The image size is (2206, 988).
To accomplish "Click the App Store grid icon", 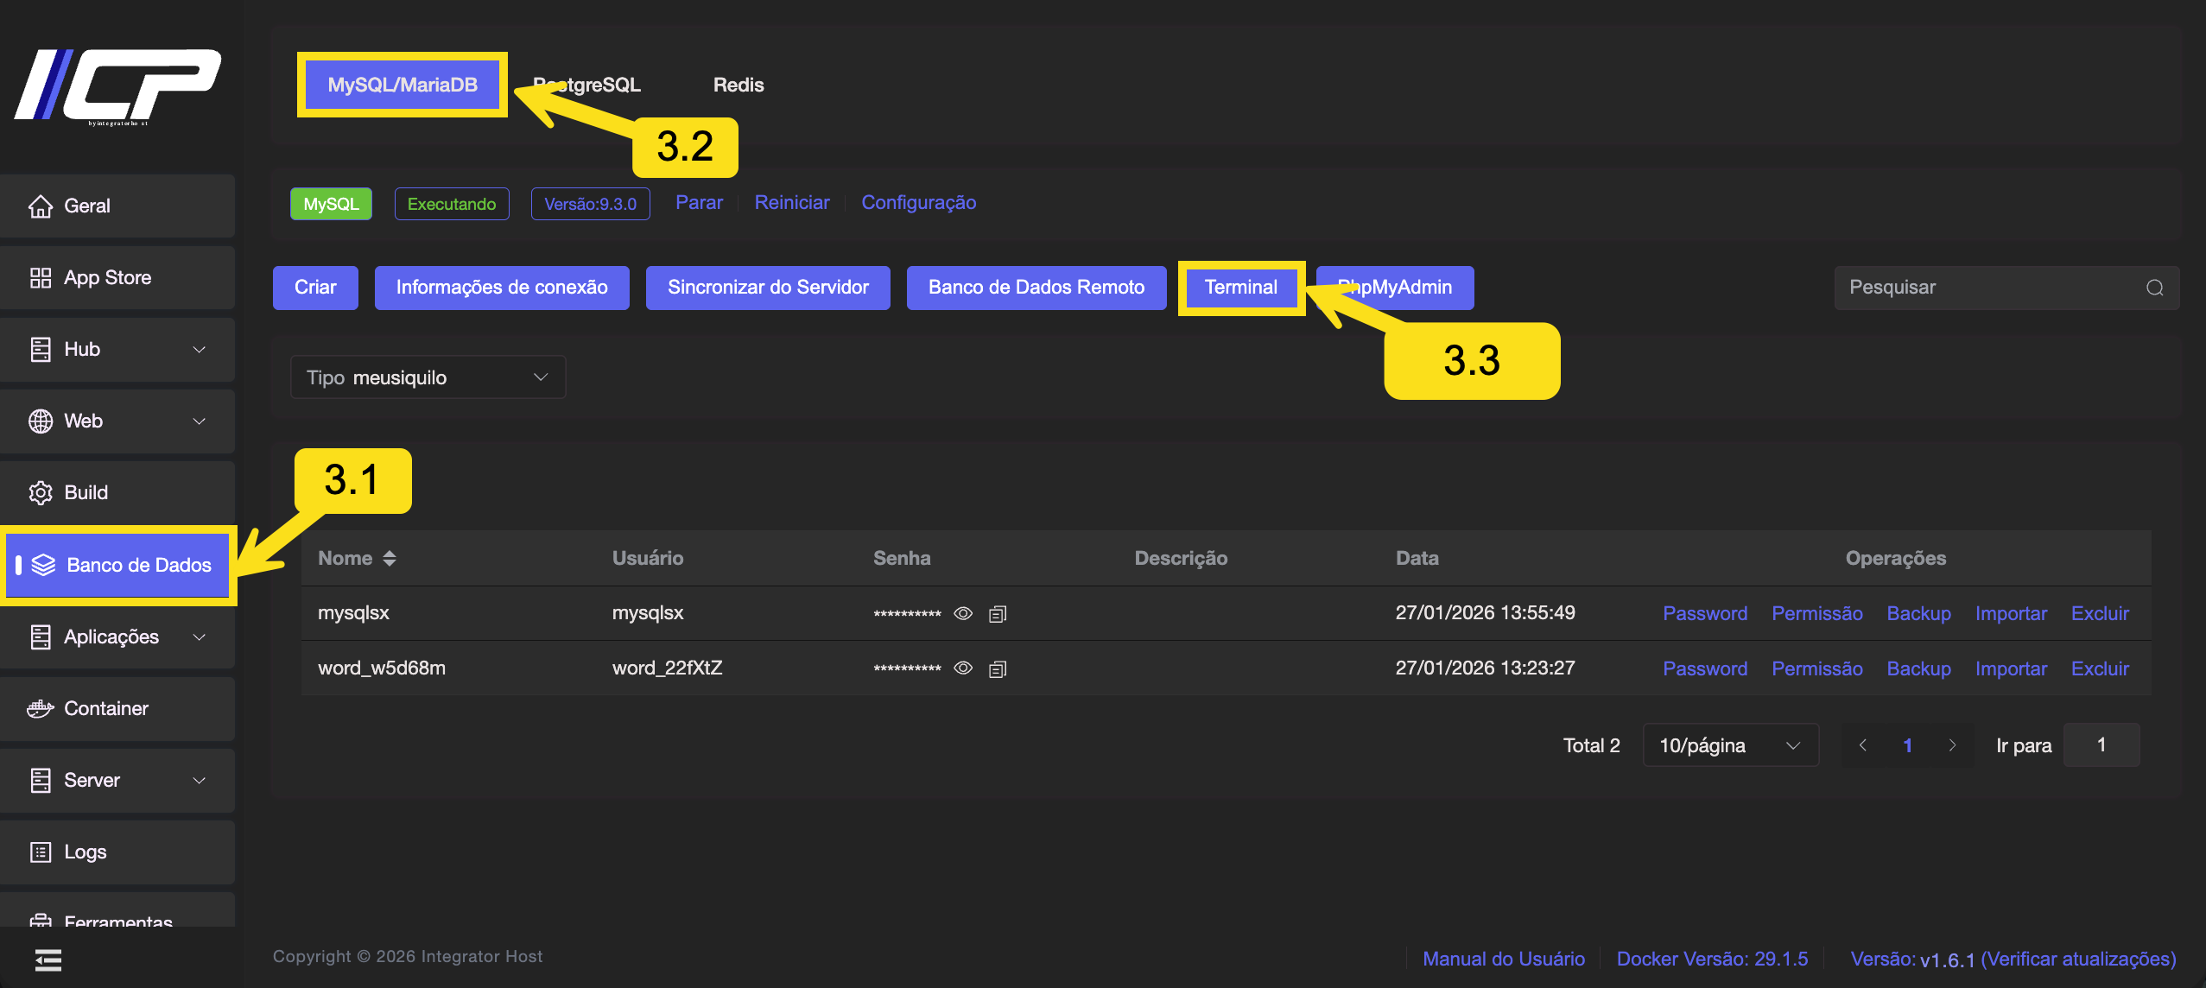I will [x=41, y=278].
